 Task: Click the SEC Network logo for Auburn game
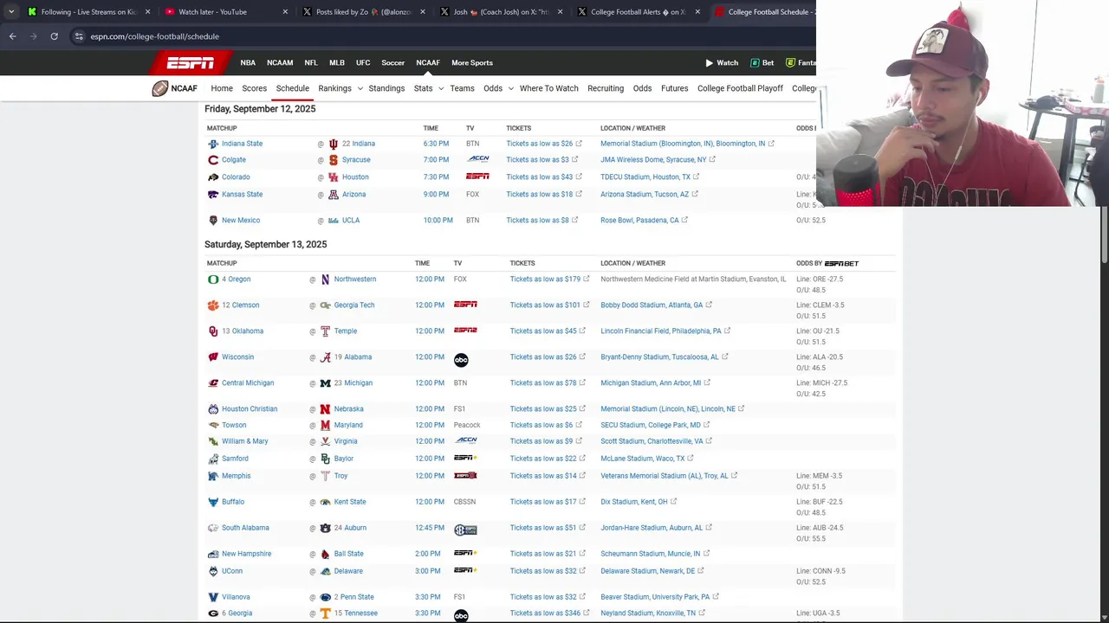(465, 530)
